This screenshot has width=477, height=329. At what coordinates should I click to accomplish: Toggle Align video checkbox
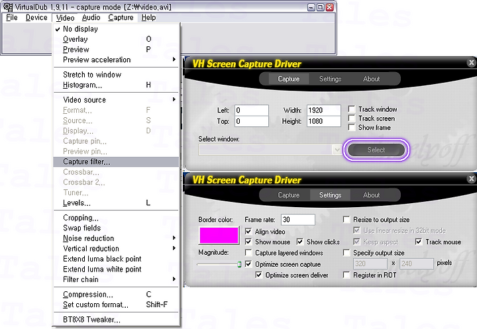(248, 232)
